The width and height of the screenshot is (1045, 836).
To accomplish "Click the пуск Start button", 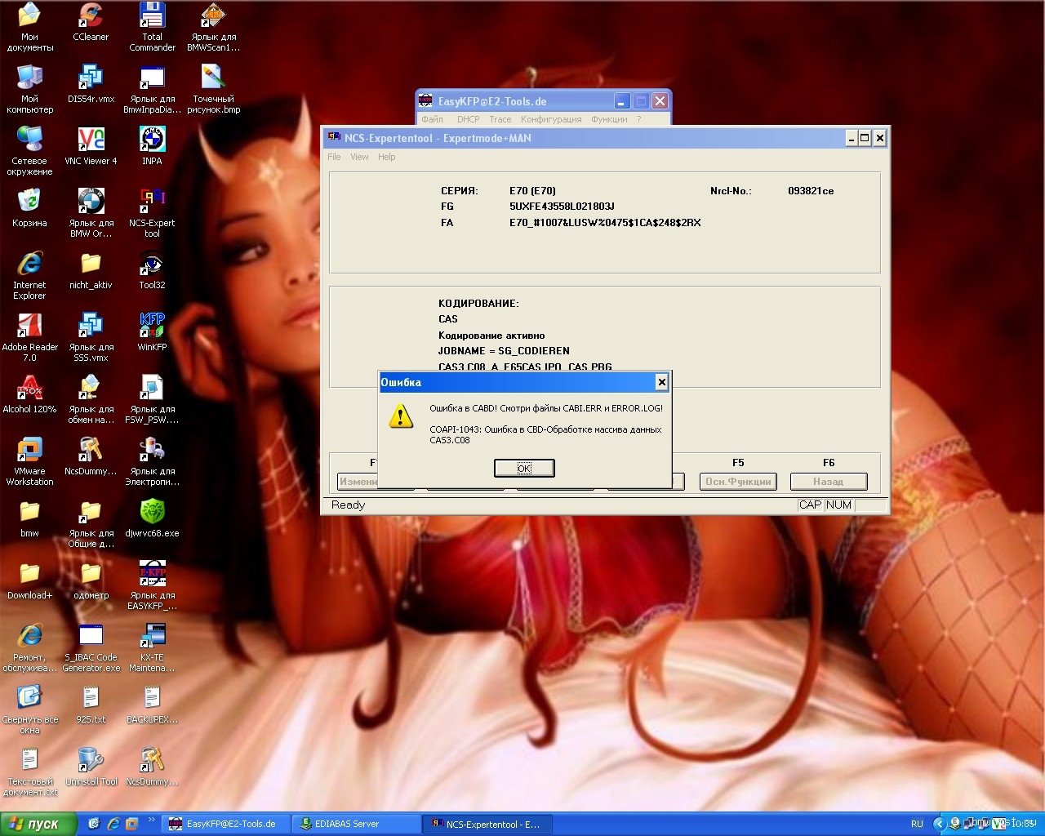I will point(38,824).
